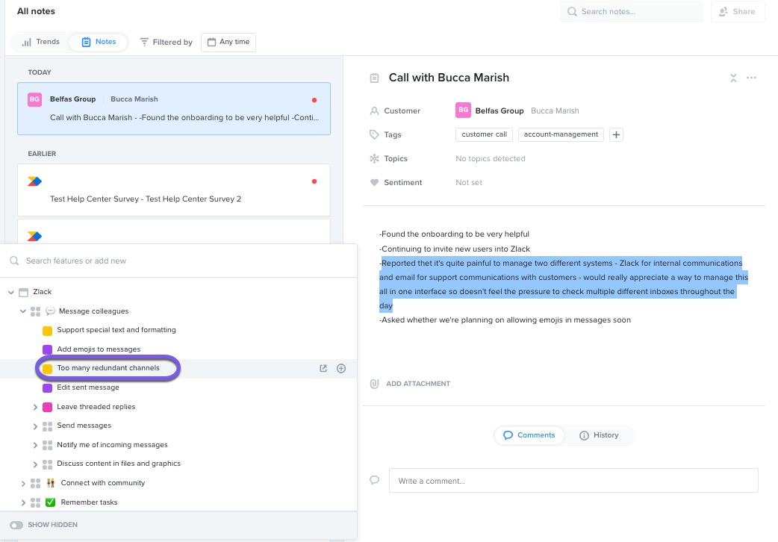Image resolution: width=778 pixels, height=542 pixels.
Task: Expand the Remember tasks component
Action: pyautogui.click(x=23, y=502)
